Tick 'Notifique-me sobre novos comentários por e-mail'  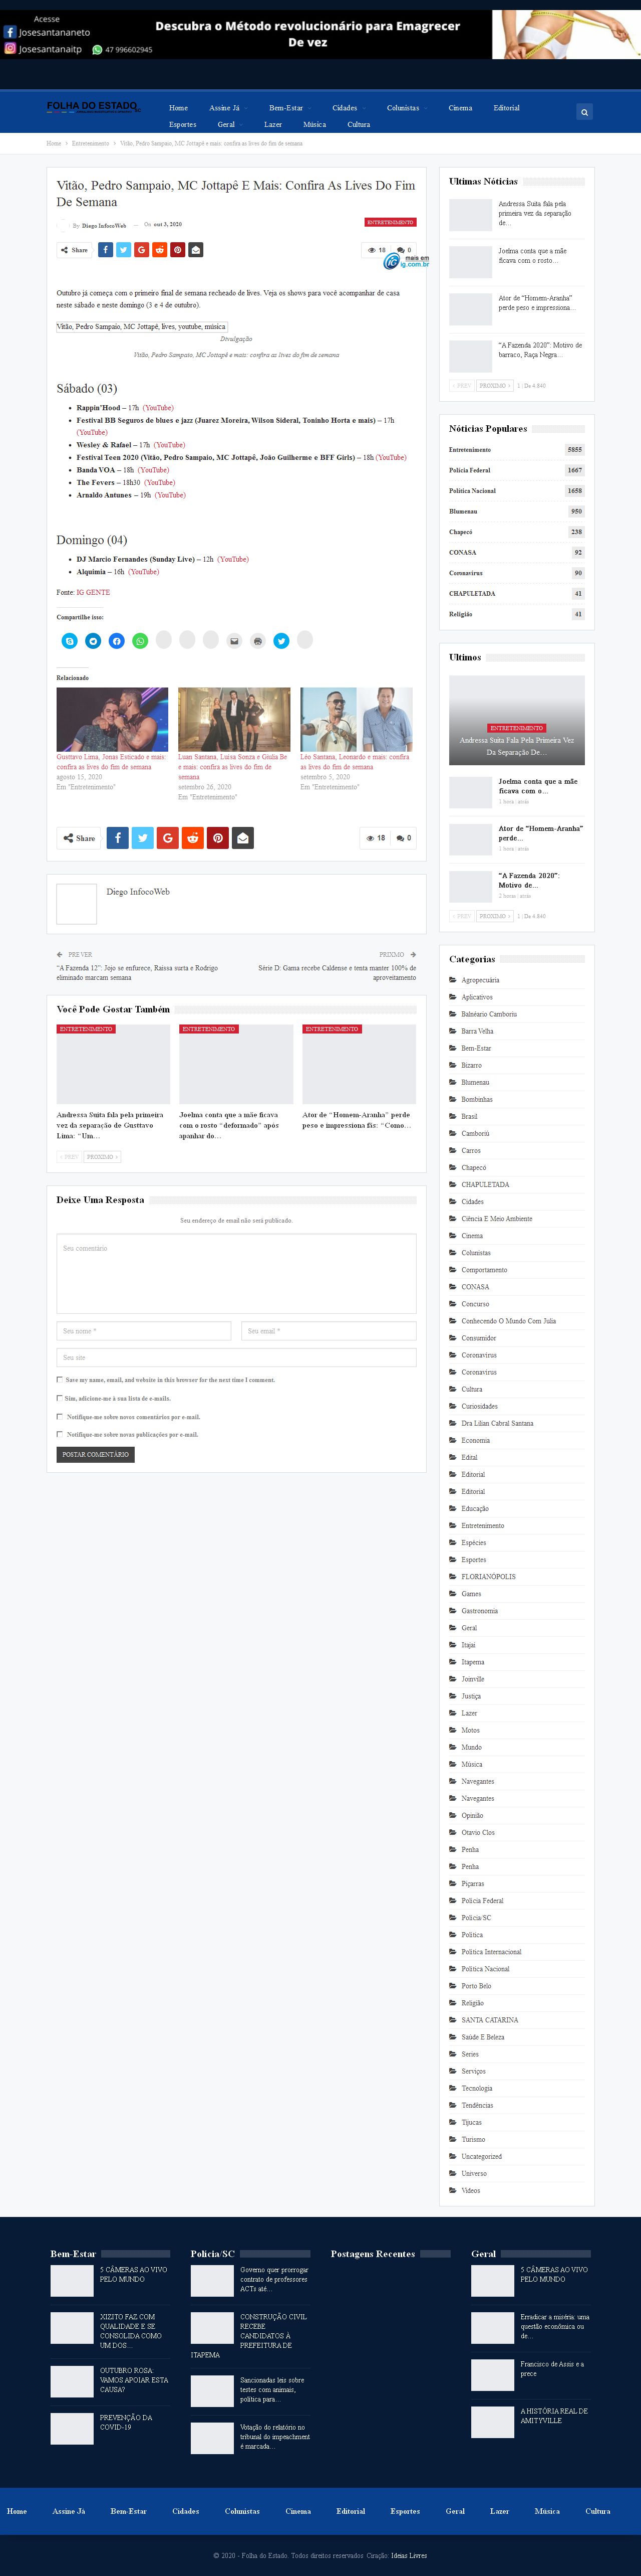[59, 1416]
